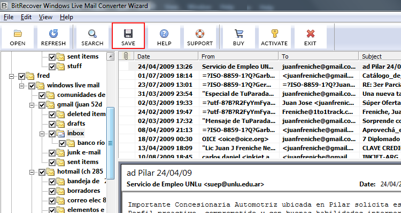The width and height of the screenshot is (401, 213).
Task: Select the 'gmail (juan 52d' folder
Action: 80,104
